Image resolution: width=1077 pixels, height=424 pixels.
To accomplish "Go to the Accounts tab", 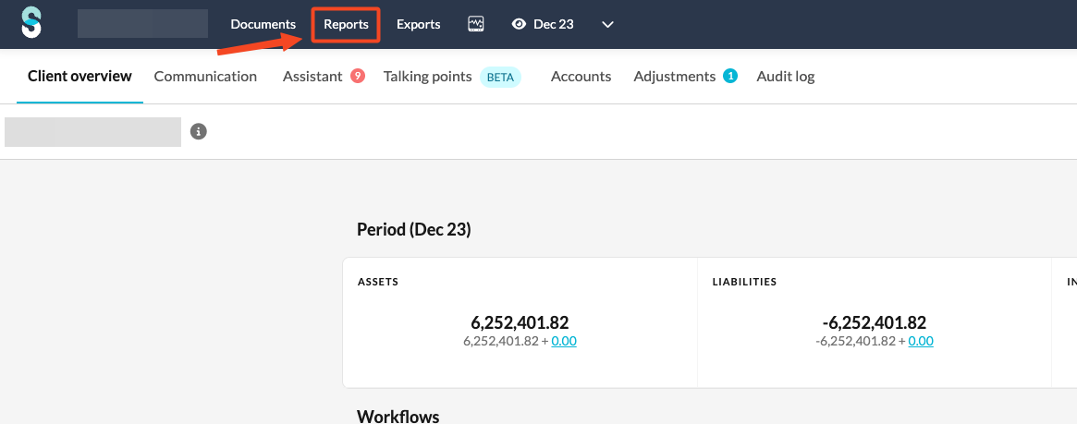I will [x=581, y=77].
